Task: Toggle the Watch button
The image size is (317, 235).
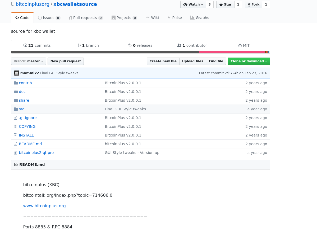Action: click(x=193, y=4)
